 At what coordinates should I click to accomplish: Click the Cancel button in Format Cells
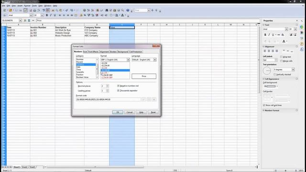tap(130, 112)
